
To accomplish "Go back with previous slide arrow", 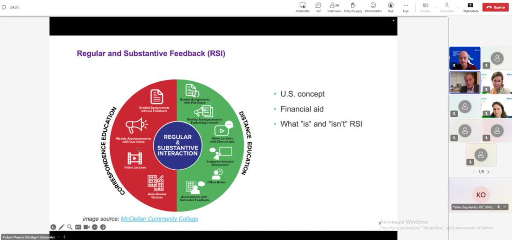I will point(53,227).
